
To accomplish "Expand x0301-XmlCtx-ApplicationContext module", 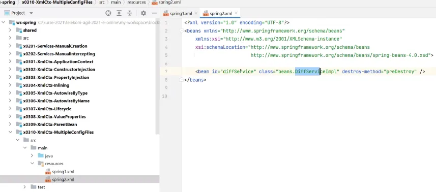I will click(x=10, y=61).
